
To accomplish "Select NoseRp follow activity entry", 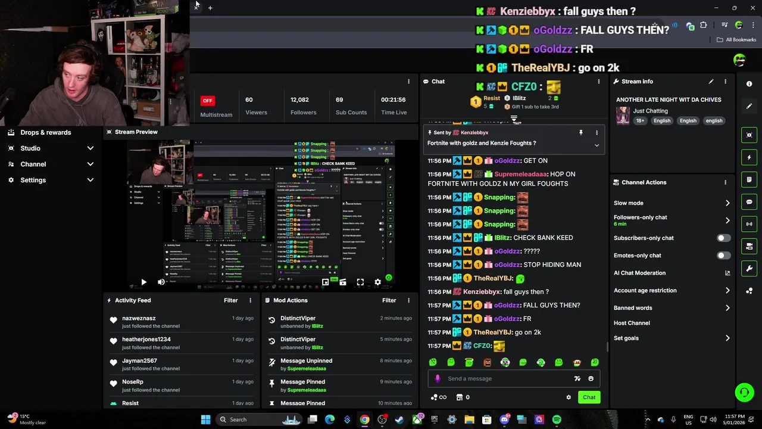I will 182,386.
